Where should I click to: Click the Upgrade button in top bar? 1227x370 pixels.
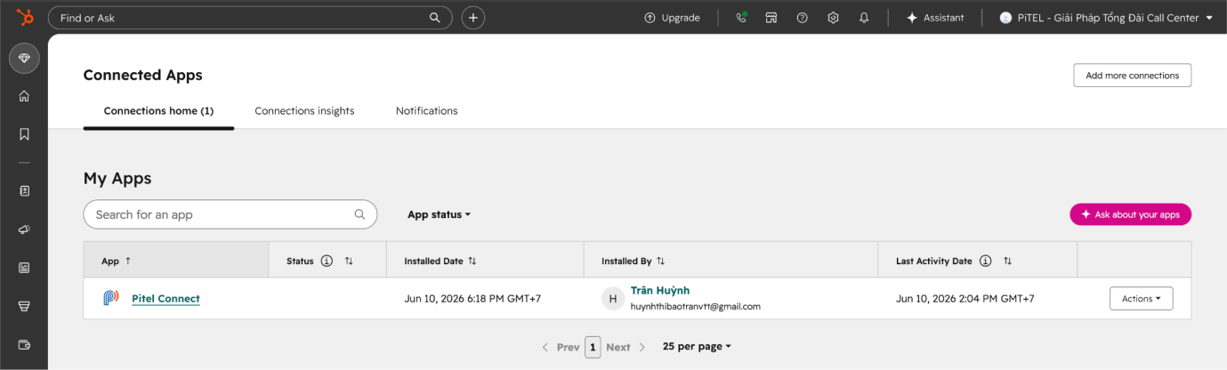(673, 17)
